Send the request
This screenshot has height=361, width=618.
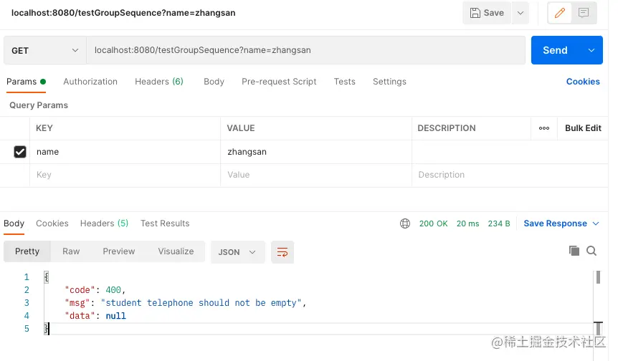[x=556, y=50]
